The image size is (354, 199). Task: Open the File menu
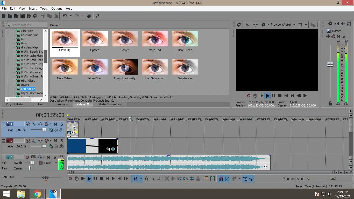(4, 9)
